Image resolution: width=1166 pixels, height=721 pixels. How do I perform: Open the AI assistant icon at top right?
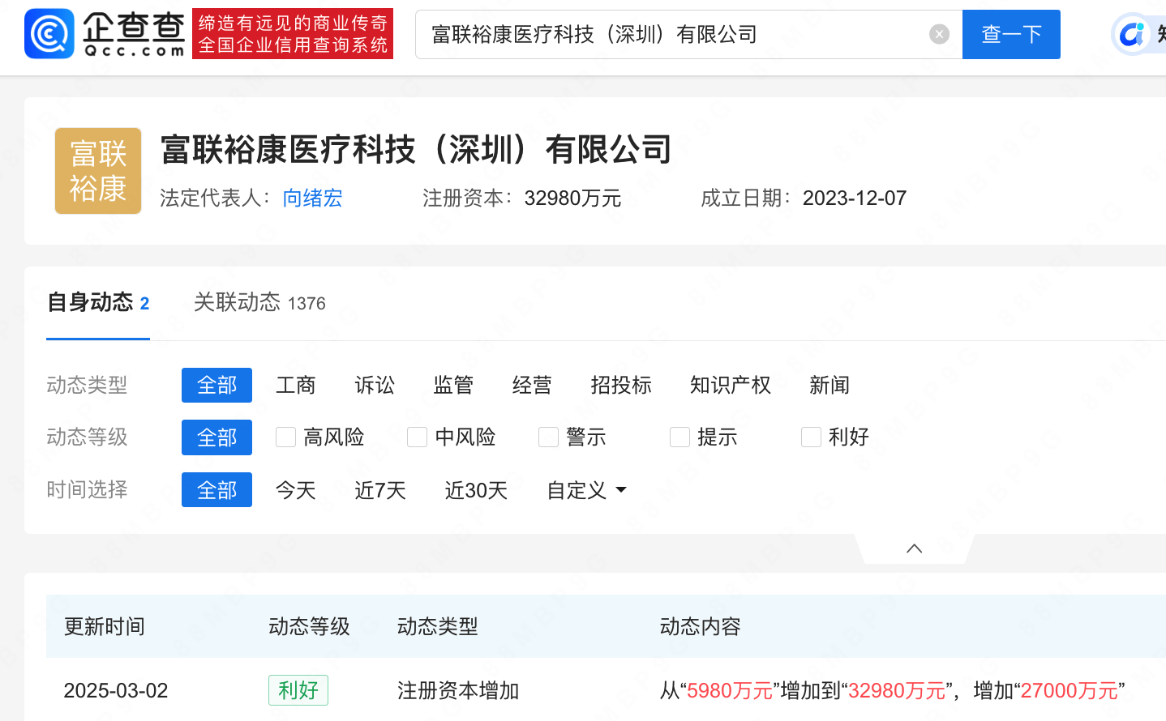point(1131,34)
